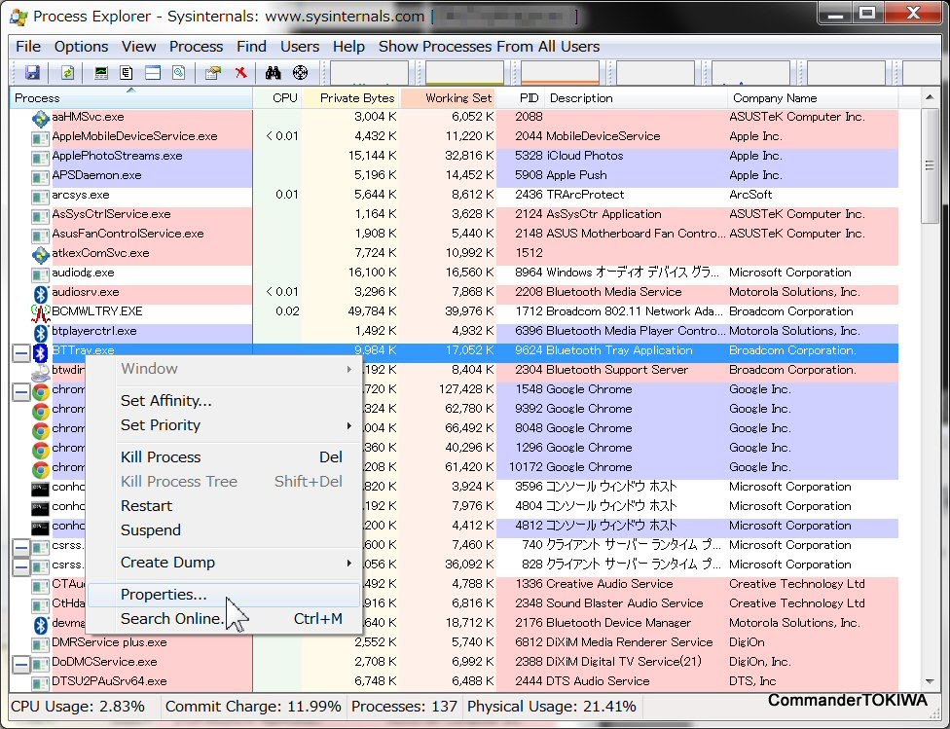
Task: Click the orange physical memory mini graph
Action: tap(560, 73)
